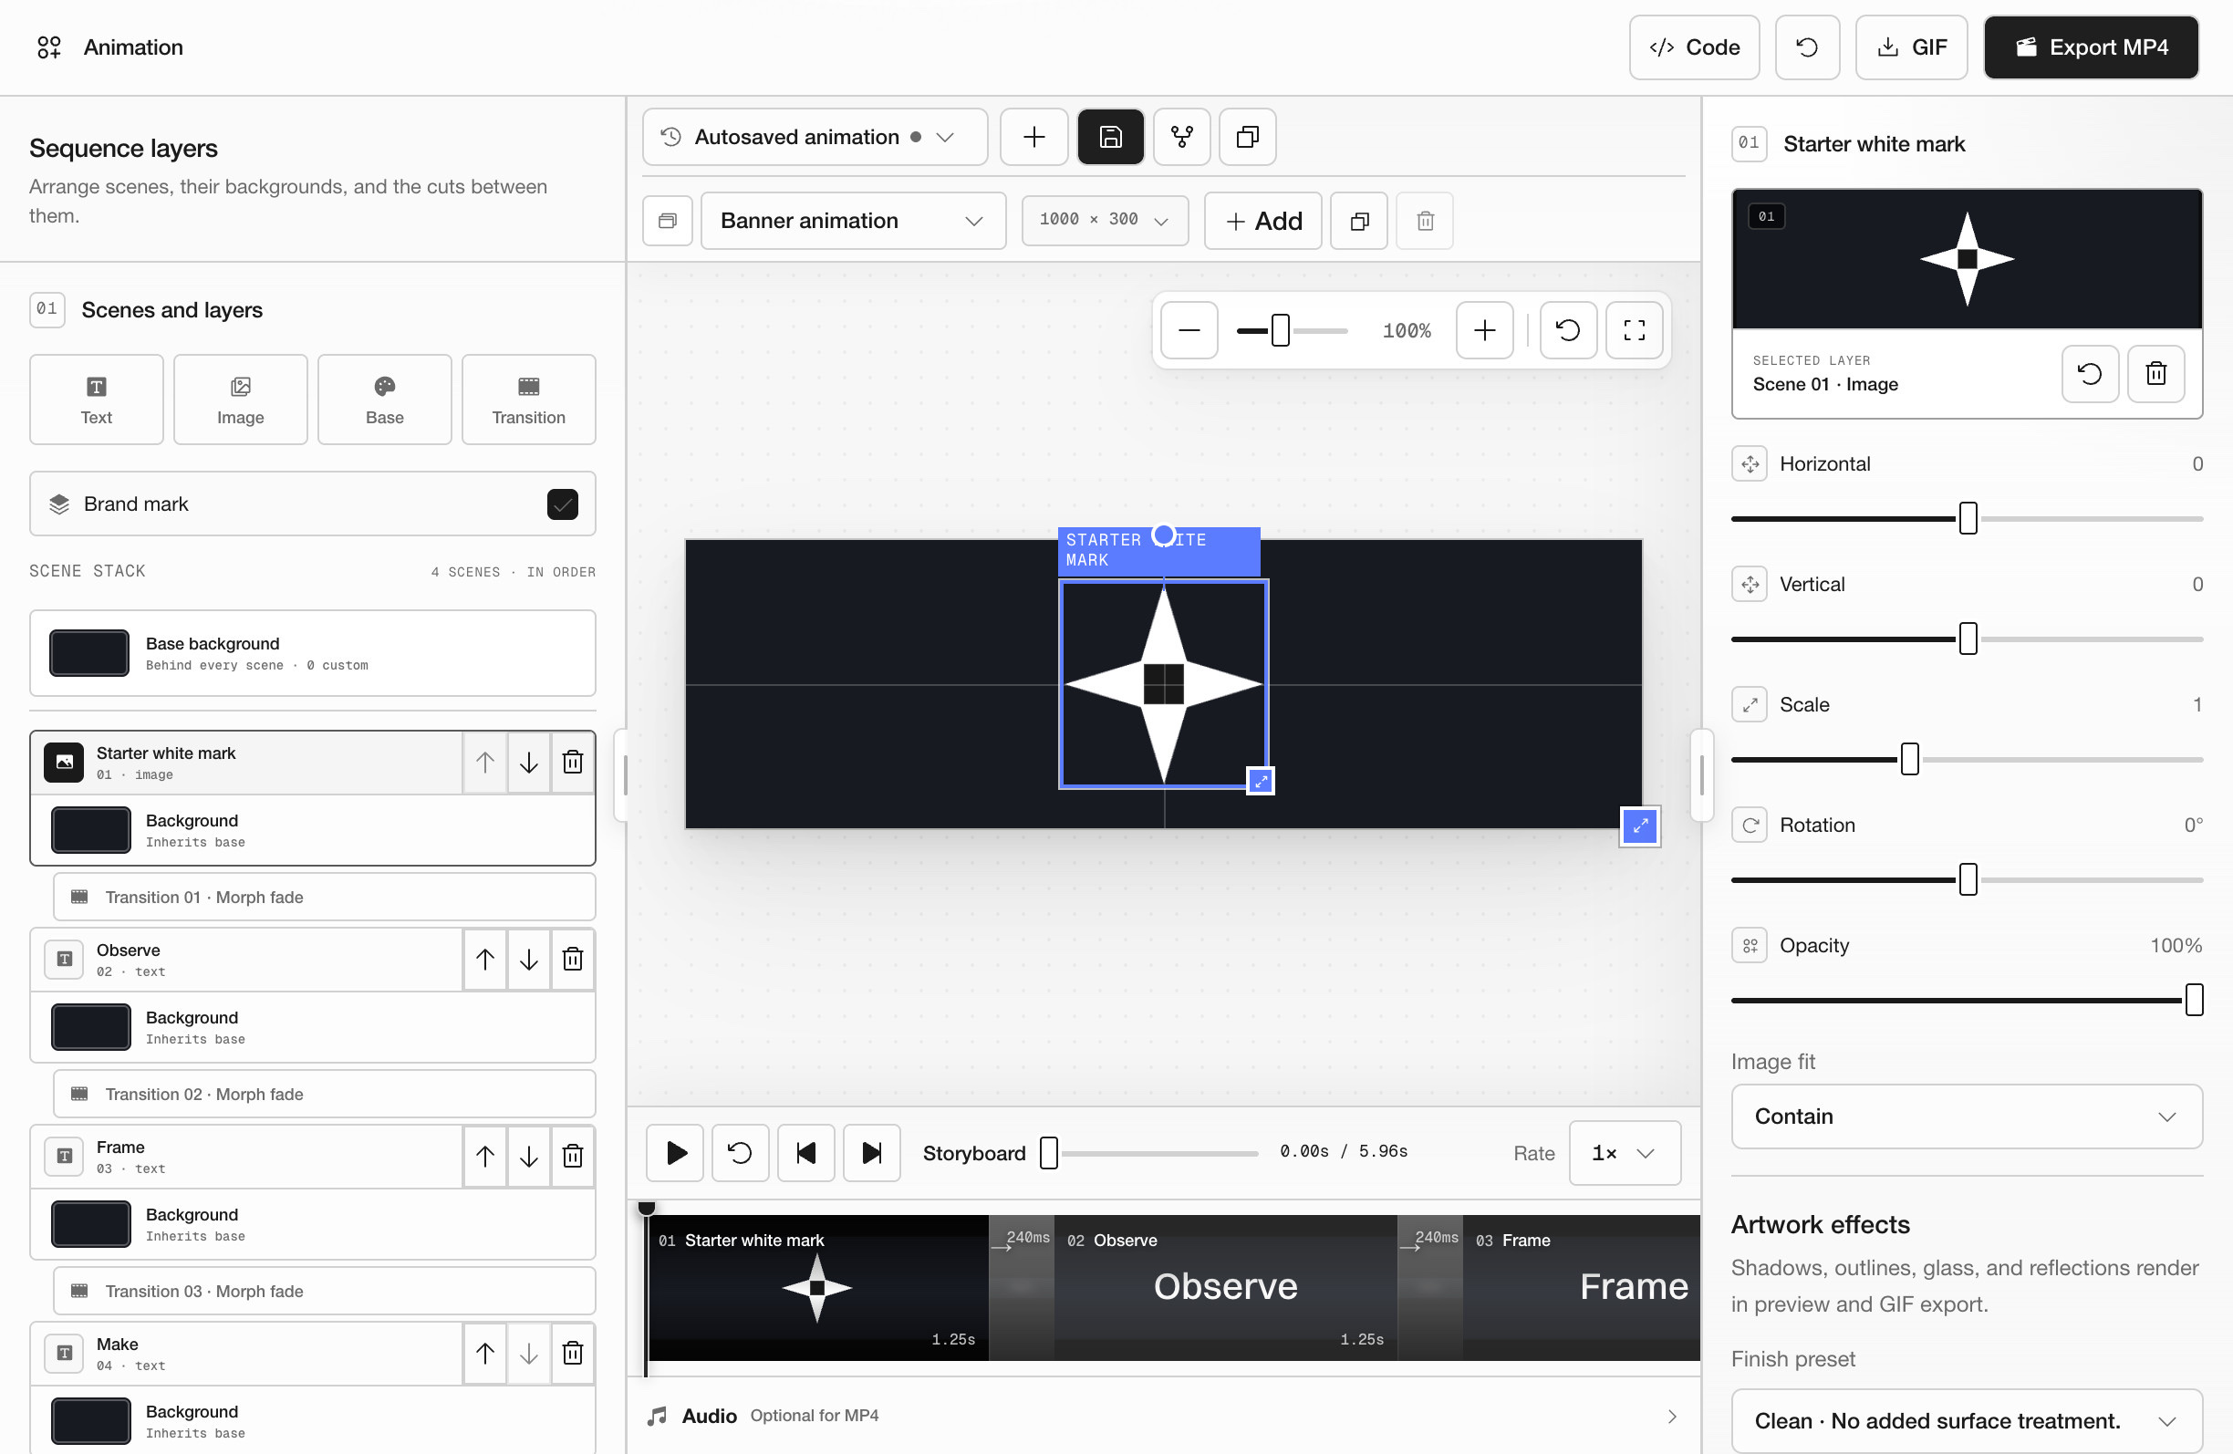Add an Image layer
The image size is (2233, 1454).
(240, 400)
